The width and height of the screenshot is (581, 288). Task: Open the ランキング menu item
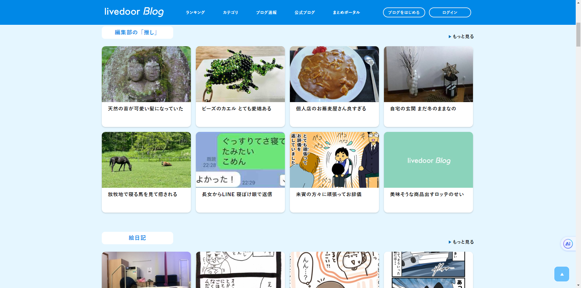click(195, 12)
